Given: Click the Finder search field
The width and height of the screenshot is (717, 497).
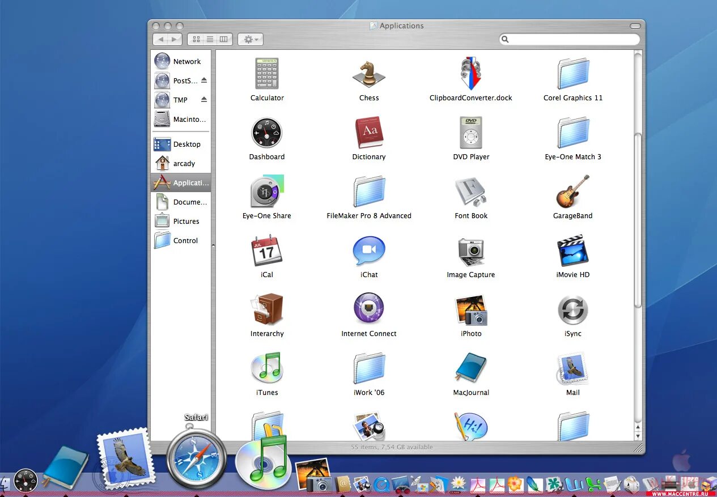Looking at the screenshot, I should (570, 39).
